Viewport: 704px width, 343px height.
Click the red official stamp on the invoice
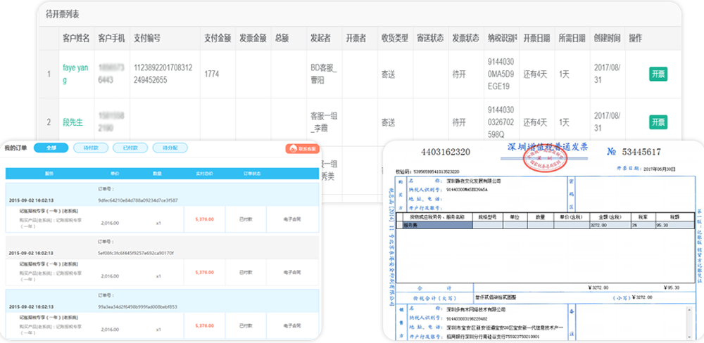point(545,157)
